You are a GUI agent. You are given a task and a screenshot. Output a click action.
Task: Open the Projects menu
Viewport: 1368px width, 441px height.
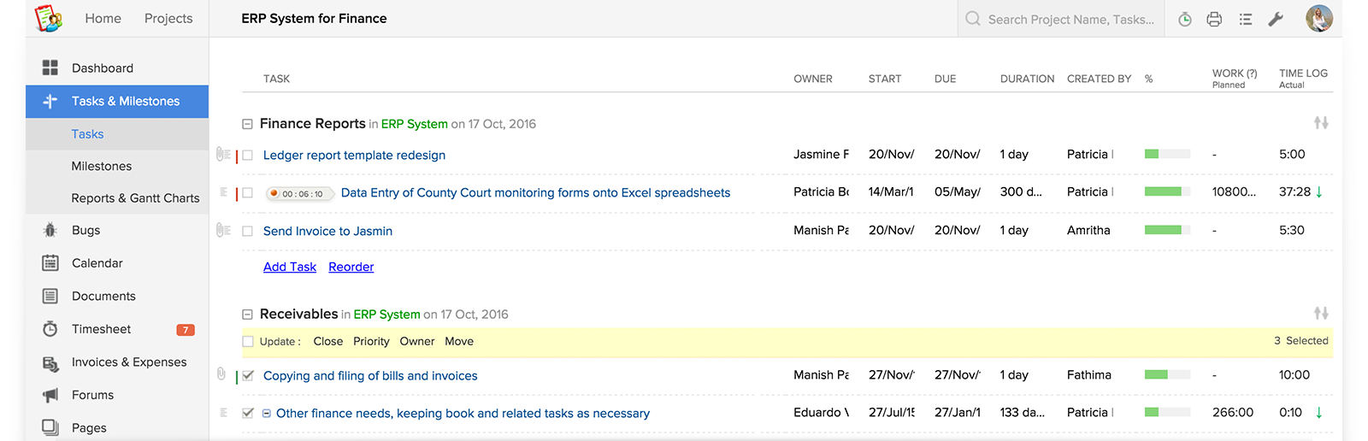[168, 18]
